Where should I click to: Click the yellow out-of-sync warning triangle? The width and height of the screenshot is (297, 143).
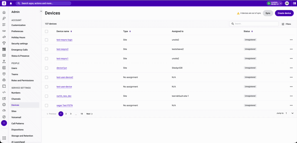(x=238, y=13)
